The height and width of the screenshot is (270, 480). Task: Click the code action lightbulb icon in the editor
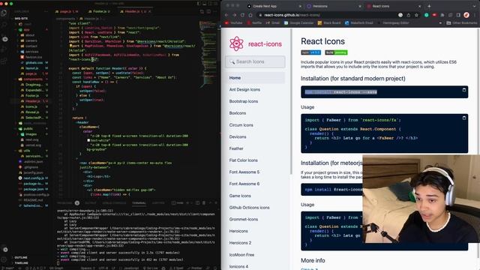point(70,46)
